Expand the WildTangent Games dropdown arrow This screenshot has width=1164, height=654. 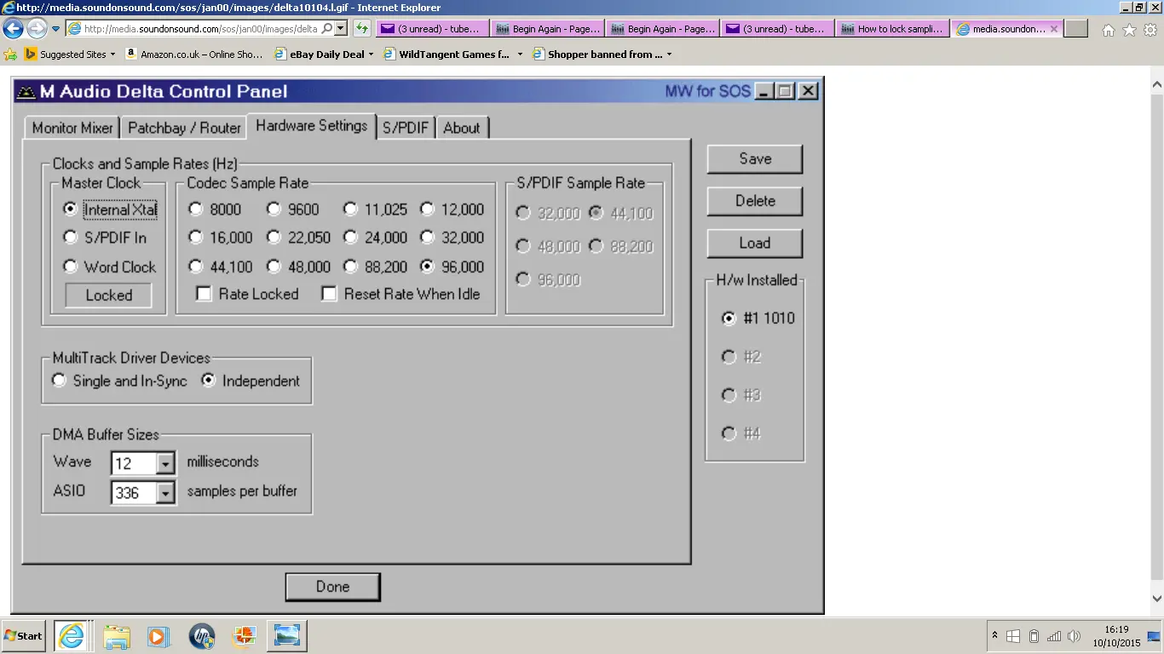pos(520,54)
